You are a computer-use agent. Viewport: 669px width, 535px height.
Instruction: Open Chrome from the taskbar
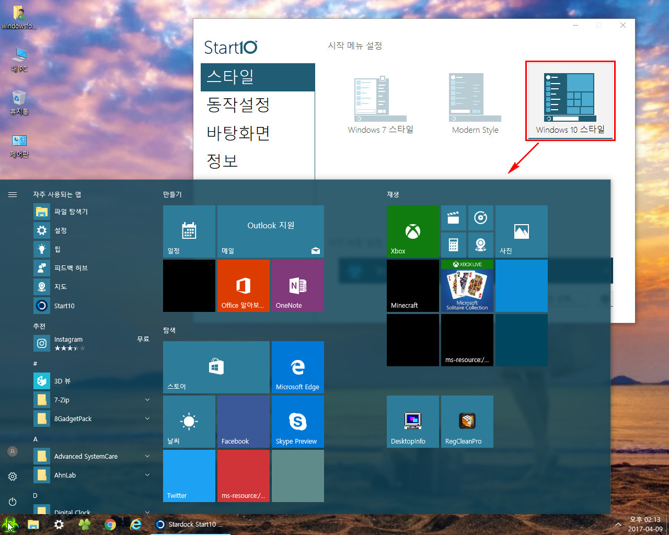click(x=110, y=525)
